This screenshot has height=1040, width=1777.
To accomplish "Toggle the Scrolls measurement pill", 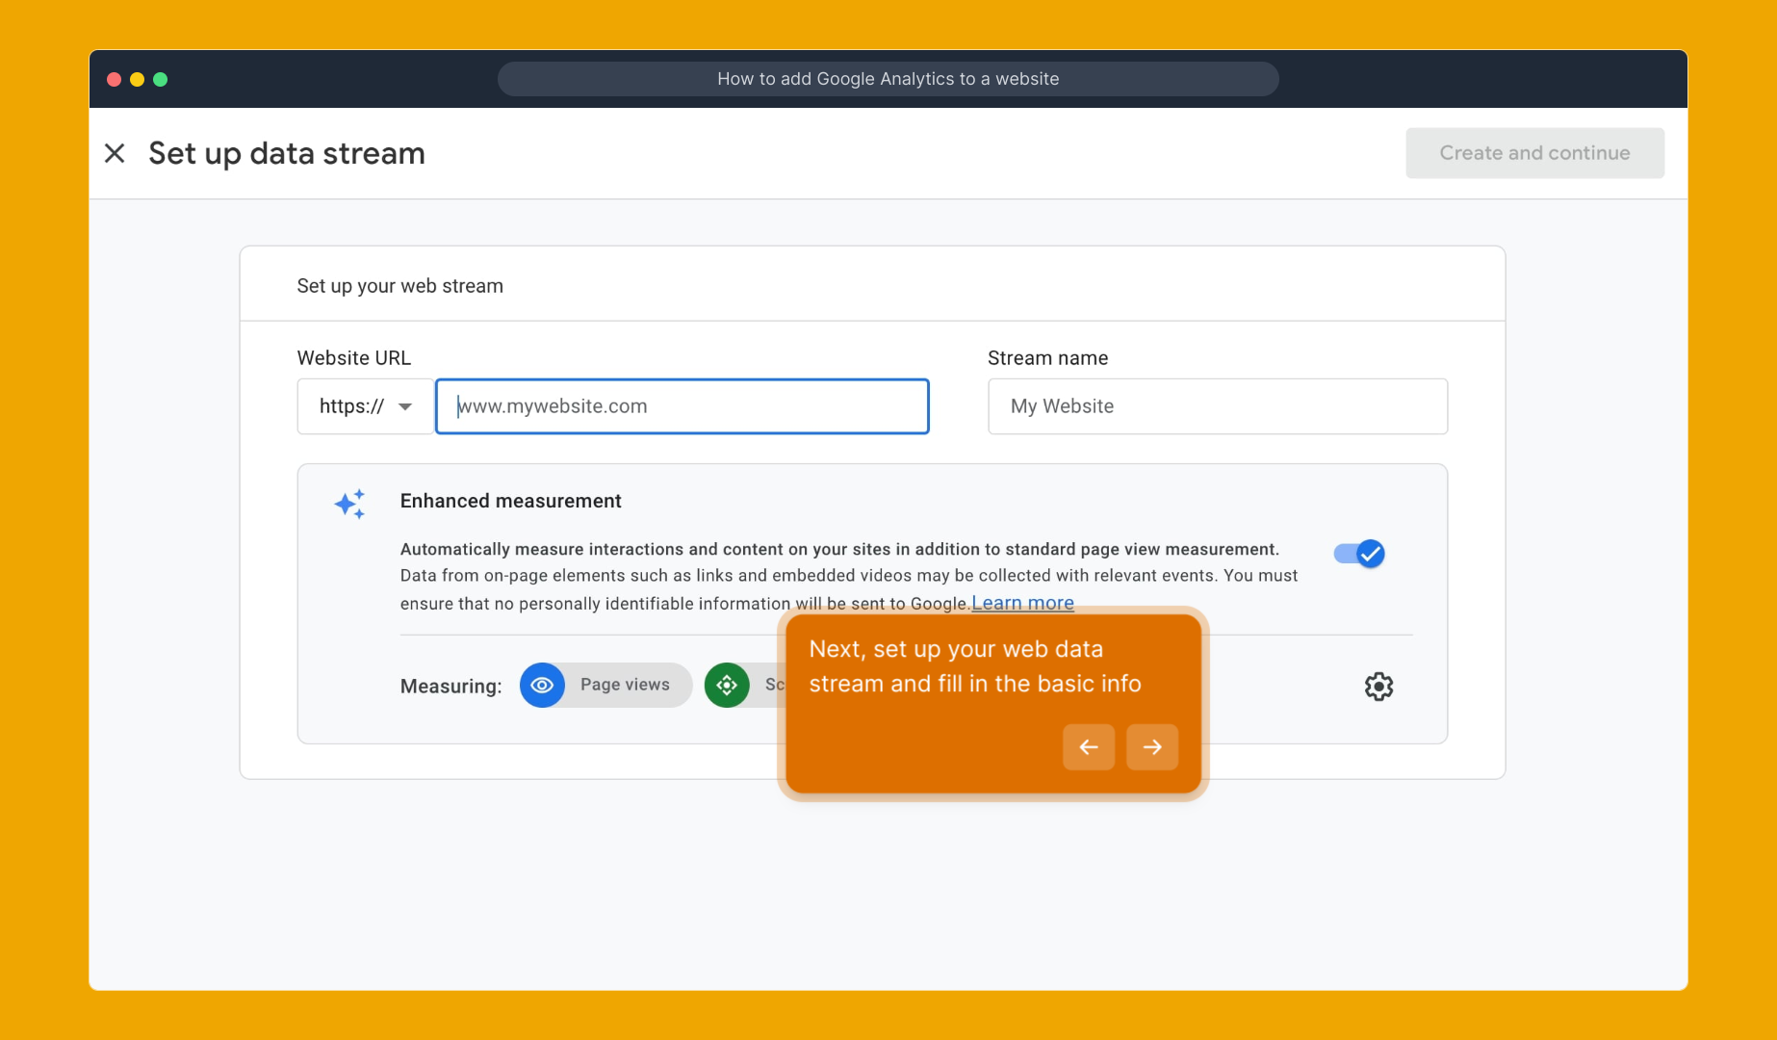I will (760, 685).
